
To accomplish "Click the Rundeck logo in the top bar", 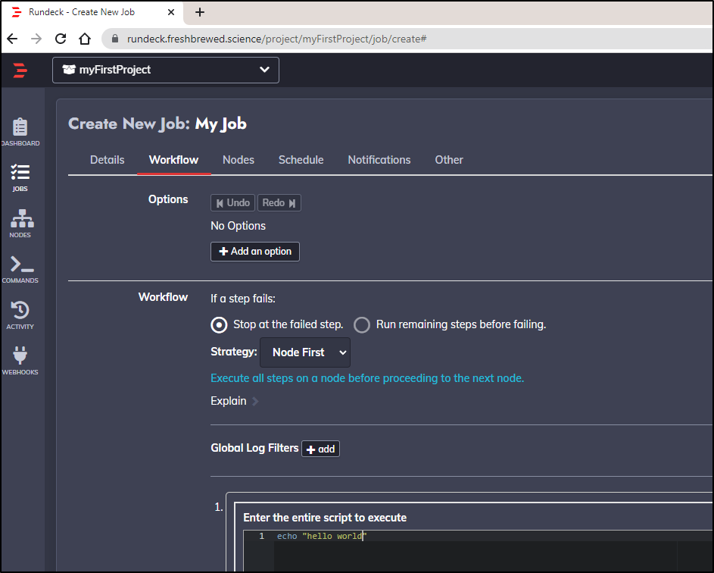I will click(x=20, y=70).
